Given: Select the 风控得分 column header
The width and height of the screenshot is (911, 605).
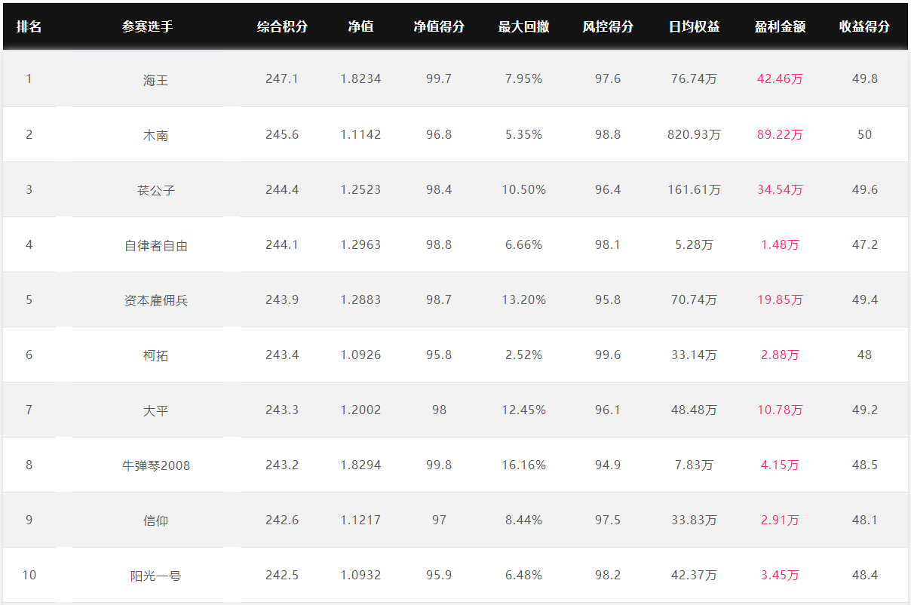Looking at the screenshot, I should click(x=608, y=26).
